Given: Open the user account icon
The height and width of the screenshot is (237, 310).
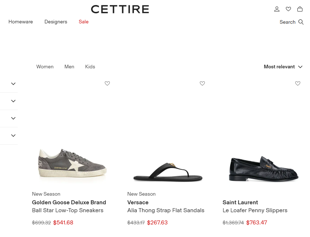Looking at the screenshot, I should coord(277,9).
